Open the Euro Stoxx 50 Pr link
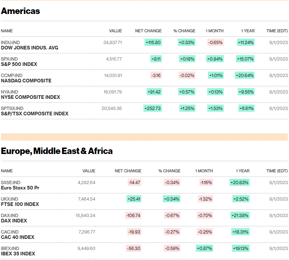The height and width of the screenshot is (260, 289). pyautogui.click(x=20, y=188)
